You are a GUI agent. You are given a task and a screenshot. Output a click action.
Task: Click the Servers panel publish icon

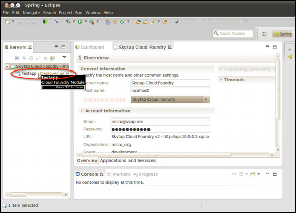[52, 58]
